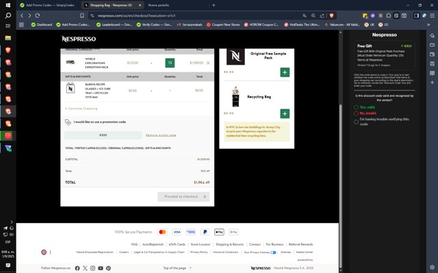Image resolution: width=438 pixels, height=273 pixels.
Task: Close the 'Shopping Bag - Nespresso US' tab
Action: [140, 5]
